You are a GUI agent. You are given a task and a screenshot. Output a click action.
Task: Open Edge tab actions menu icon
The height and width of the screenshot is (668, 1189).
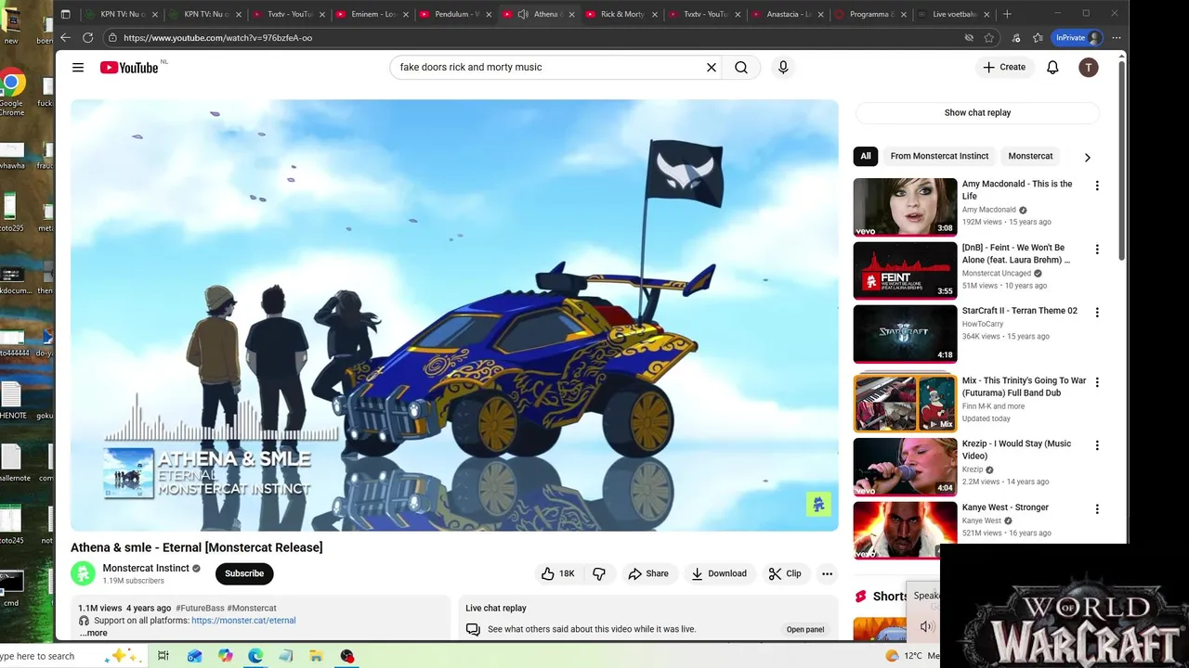point(65,14)
